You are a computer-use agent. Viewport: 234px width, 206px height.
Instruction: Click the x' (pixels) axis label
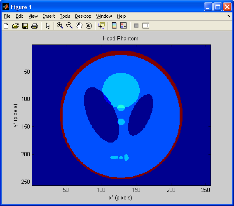pyautogui.click(x=121, y=197)
